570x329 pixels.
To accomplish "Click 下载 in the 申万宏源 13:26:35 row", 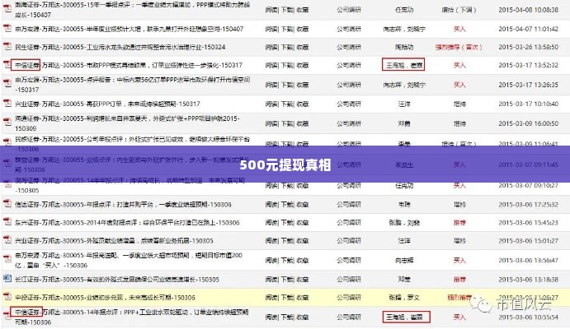I will [287, 85].
